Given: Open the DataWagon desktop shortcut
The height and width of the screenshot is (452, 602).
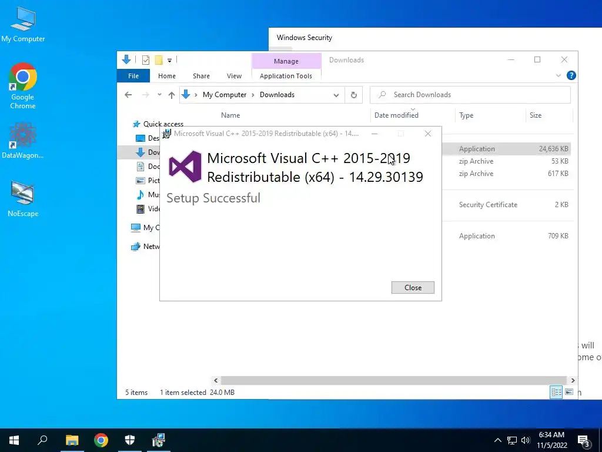Looking at the screenshot, I should point(23,141).
